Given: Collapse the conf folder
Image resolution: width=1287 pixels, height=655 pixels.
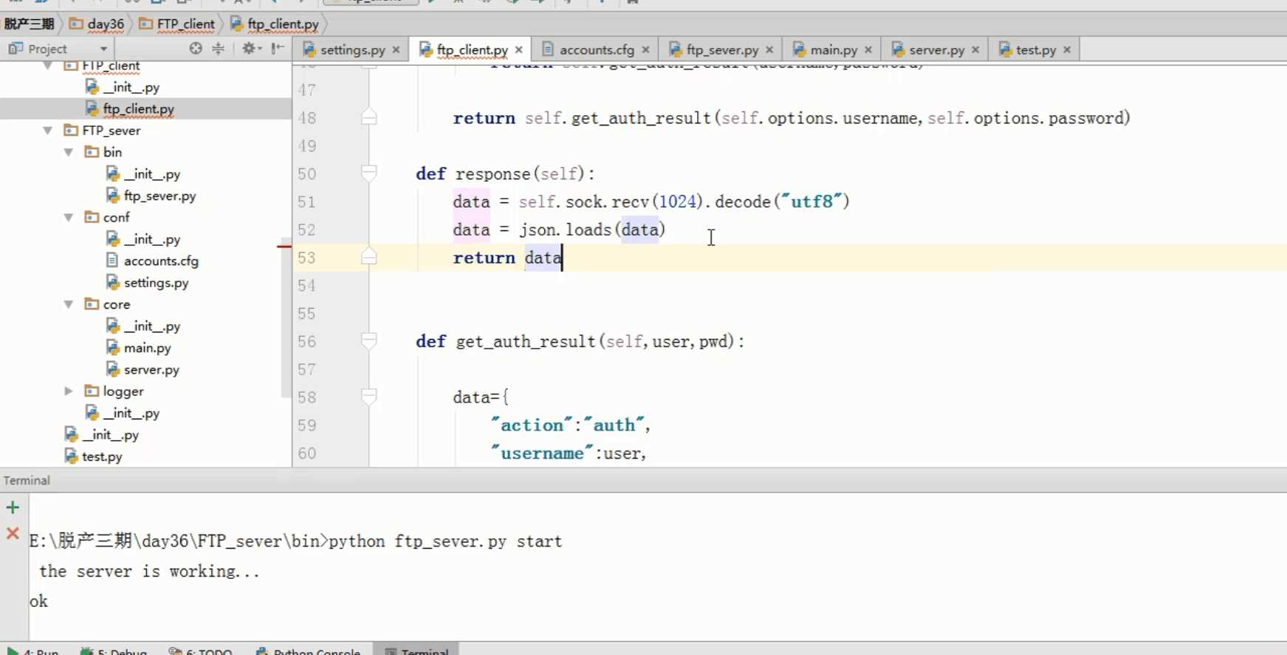Looking at the screenshot, I should pyautogui.click(x=69, y=218).
